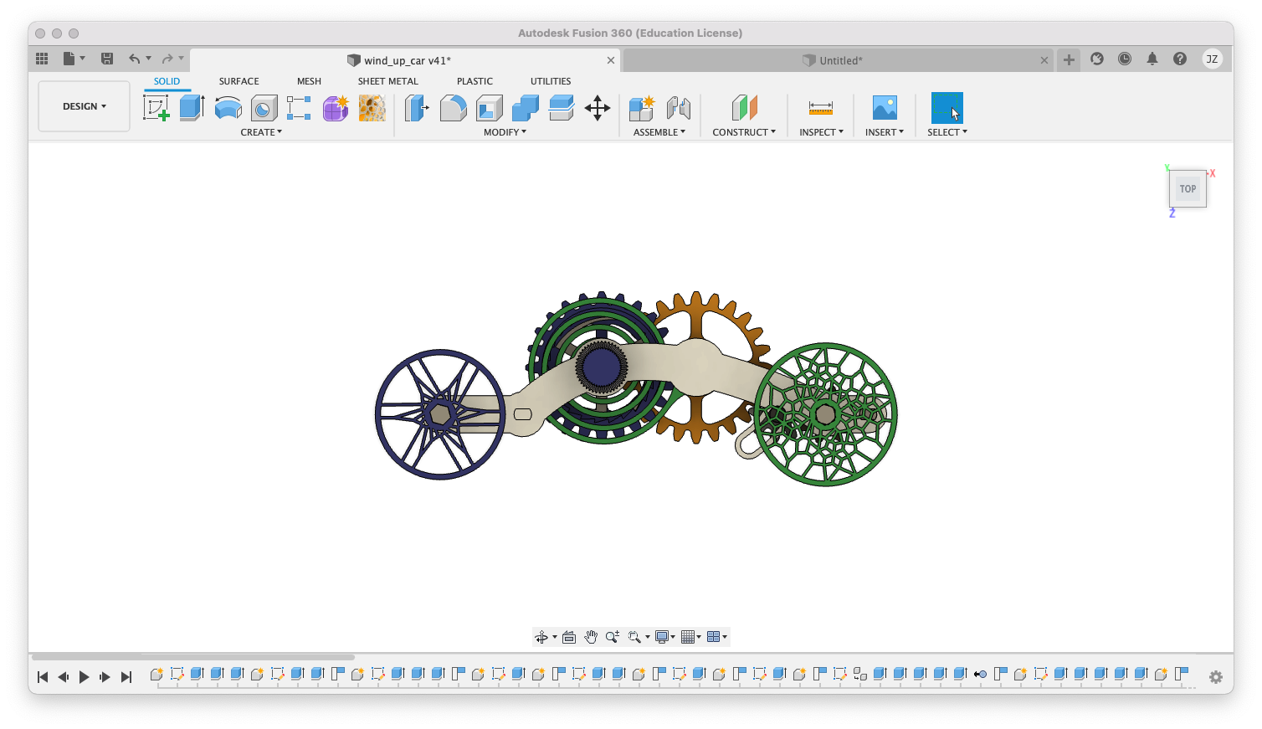The image size is (1262, 729).
Task: Activate the Zoom tool in navigation bar
Action: [x=613, y=637]
